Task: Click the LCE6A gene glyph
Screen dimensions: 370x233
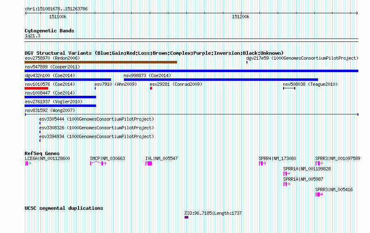Action: pos(28,163)
